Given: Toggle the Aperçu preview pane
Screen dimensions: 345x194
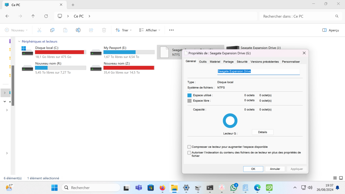Looking at the screenshot, I should tap(330, 30).
